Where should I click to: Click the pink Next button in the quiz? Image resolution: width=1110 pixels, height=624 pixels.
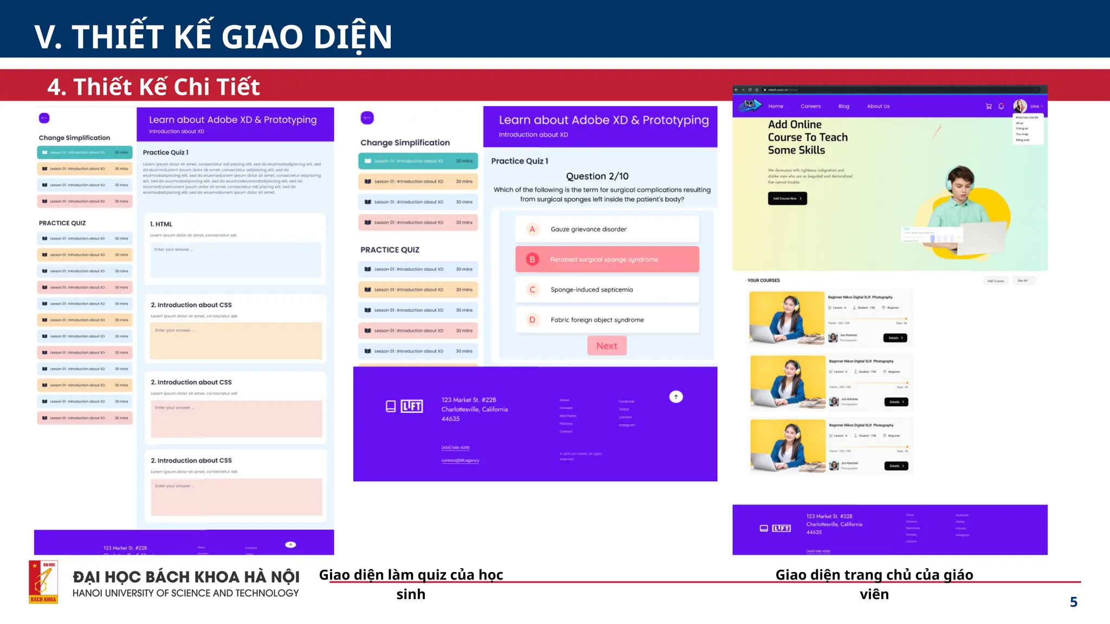607,346
